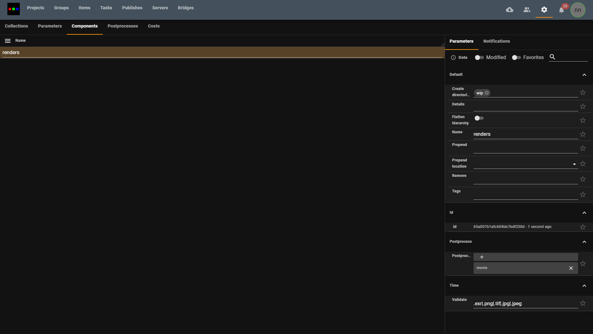The image size is (593, 334).
Task: Toggle the Flatten hierarchy switch
Action: point(479,118)
